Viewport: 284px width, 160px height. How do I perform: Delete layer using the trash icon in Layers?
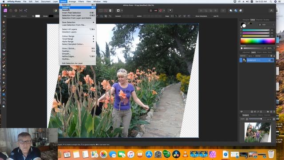[x=274, y=112]
